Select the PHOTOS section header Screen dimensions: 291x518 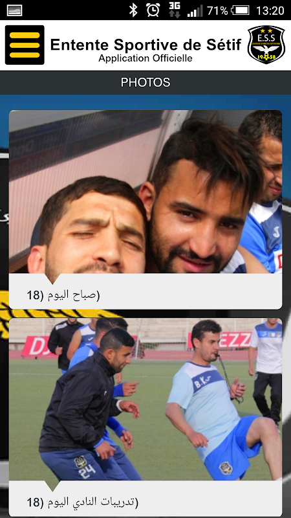(145, 82)
